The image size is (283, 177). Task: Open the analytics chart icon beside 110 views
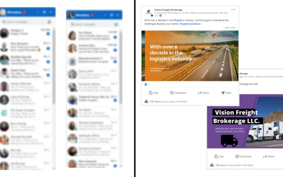pyautogui.click(x=146, y=102)
